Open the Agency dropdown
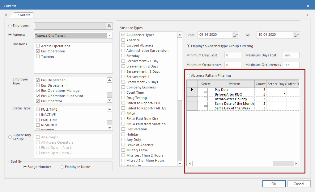 click(109, 35)
